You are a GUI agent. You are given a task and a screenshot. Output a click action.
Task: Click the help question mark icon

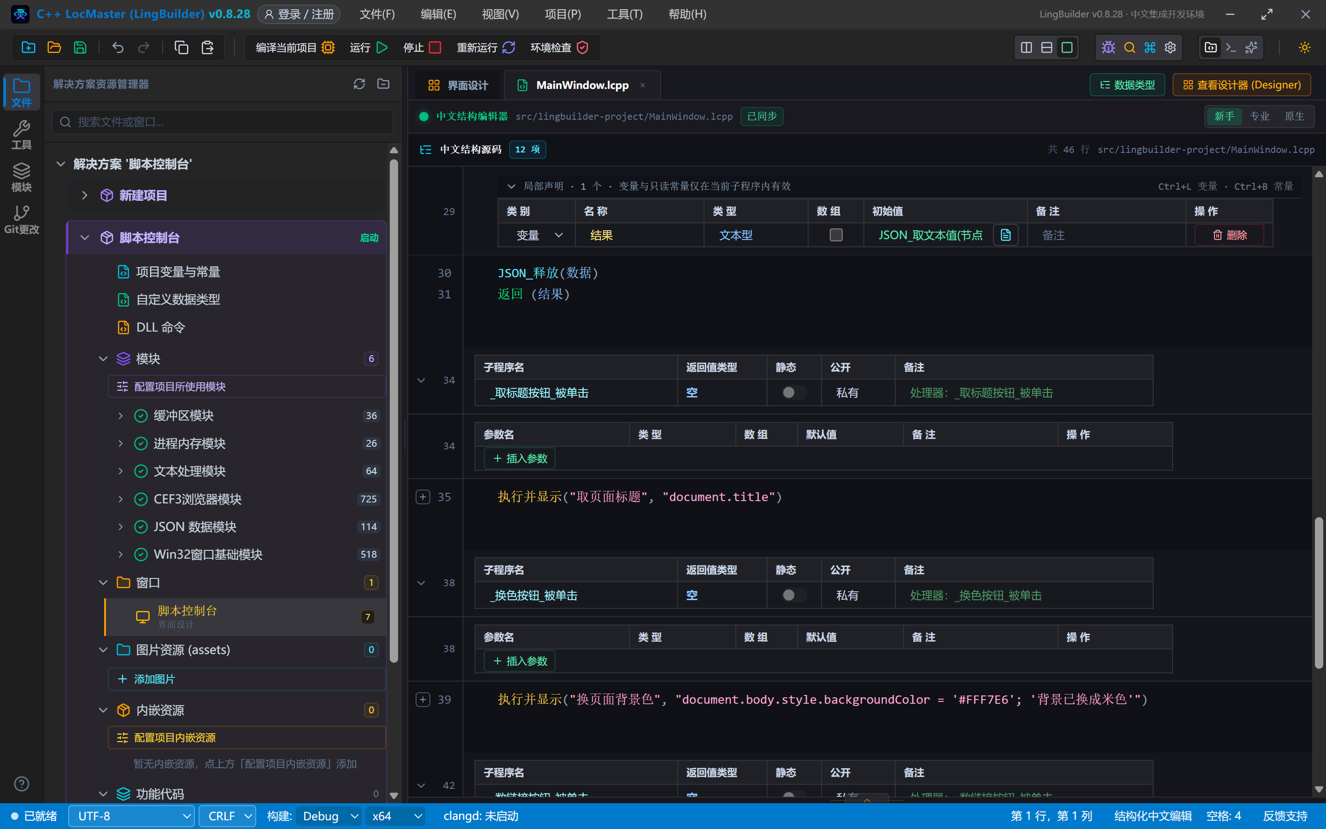21,784
